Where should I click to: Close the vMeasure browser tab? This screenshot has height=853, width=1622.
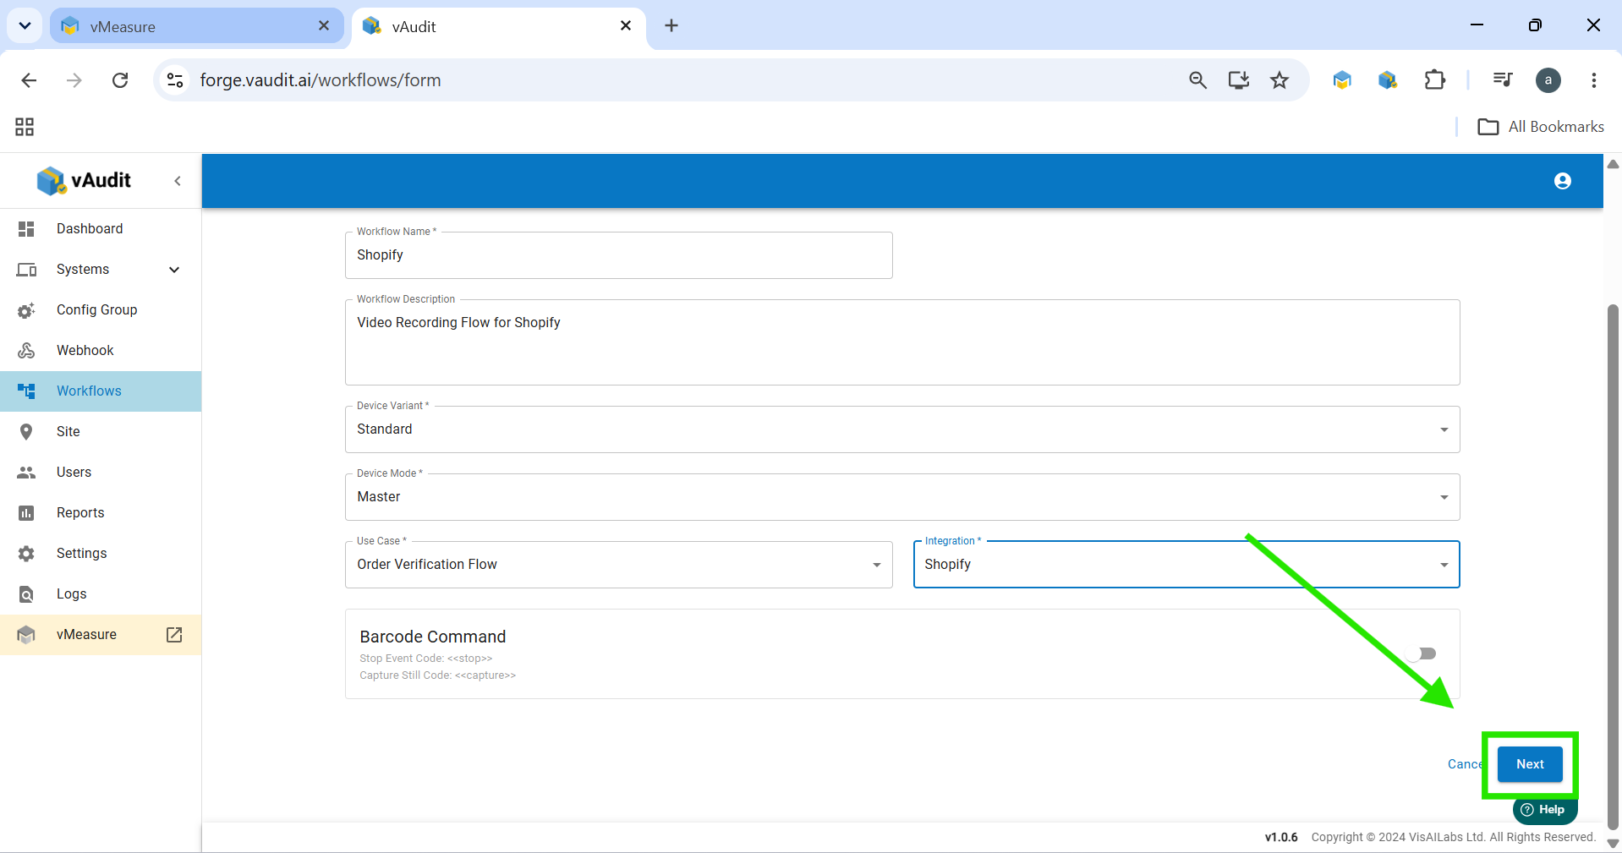[324, 26]
